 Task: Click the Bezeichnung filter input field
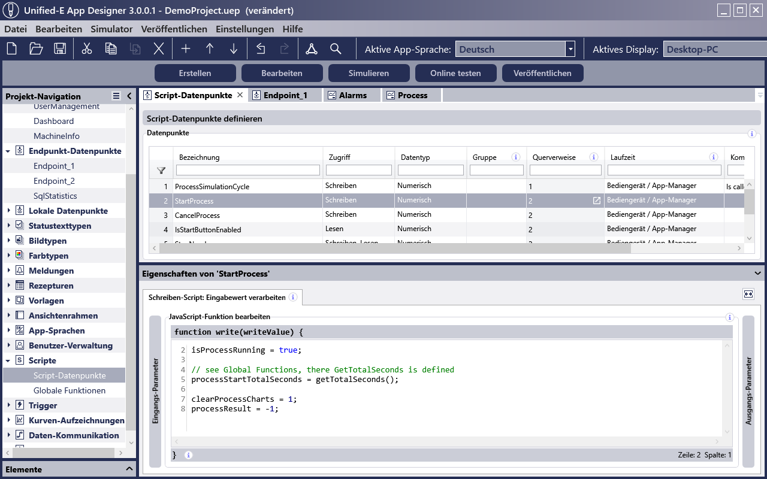pyautogui.click(x=248, y=171)
